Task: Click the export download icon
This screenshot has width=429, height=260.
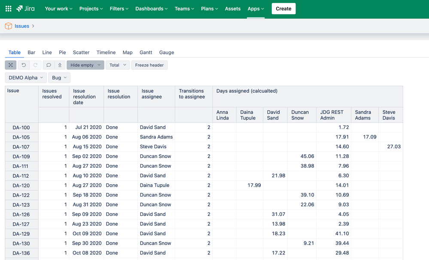Action: point(60,65)
